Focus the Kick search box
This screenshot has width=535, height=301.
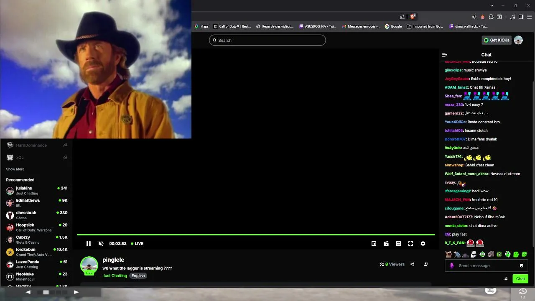267,40
